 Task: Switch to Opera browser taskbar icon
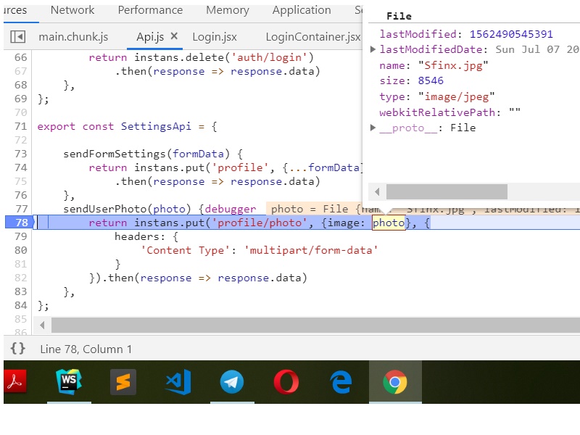tap(286, 381)
